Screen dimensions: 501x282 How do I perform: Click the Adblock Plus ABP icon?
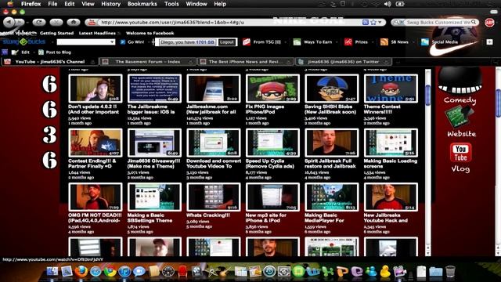click(489, 23)
